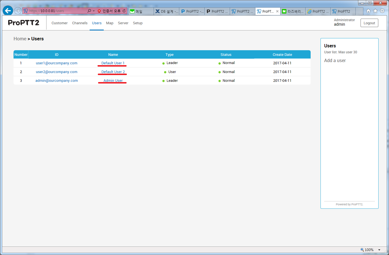
Task: Click the browser Back arrow button
Action: pos(8,11)
